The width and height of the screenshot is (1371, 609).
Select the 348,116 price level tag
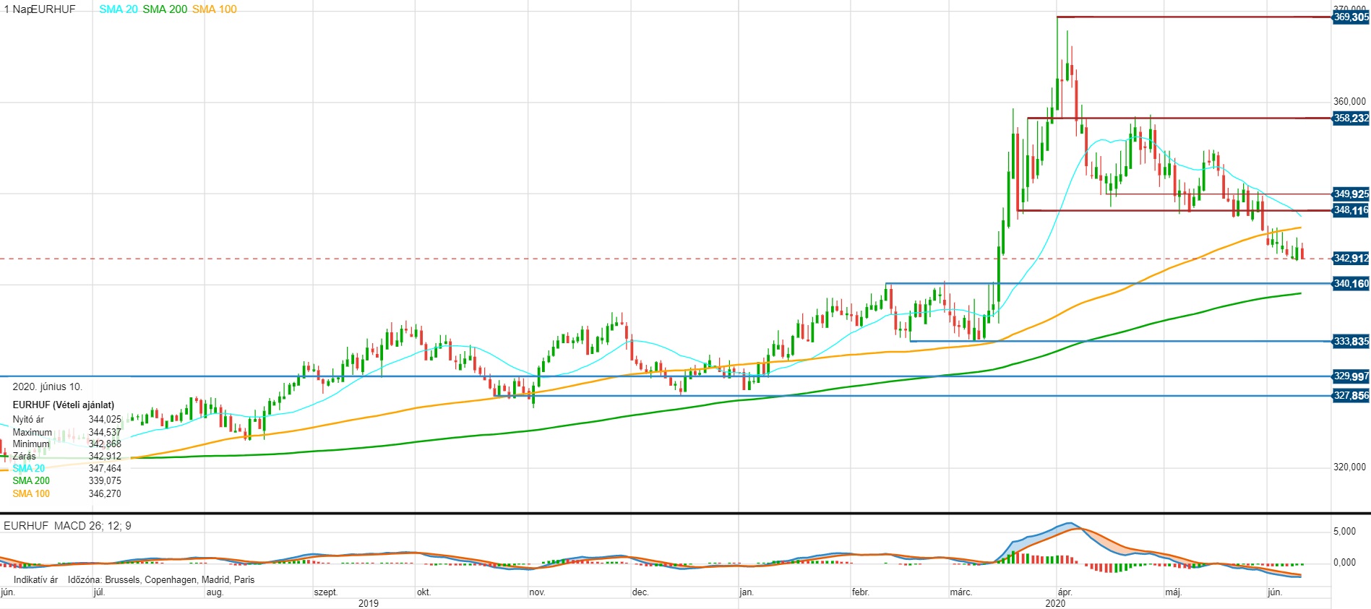(x=1351, y=210)
